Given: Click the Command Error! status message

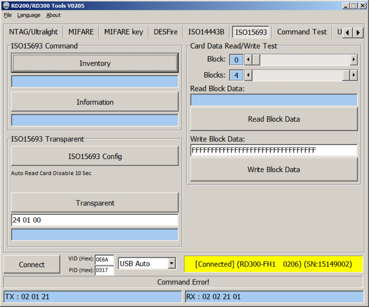Looking at the screenshot, I should coord(183,282).
